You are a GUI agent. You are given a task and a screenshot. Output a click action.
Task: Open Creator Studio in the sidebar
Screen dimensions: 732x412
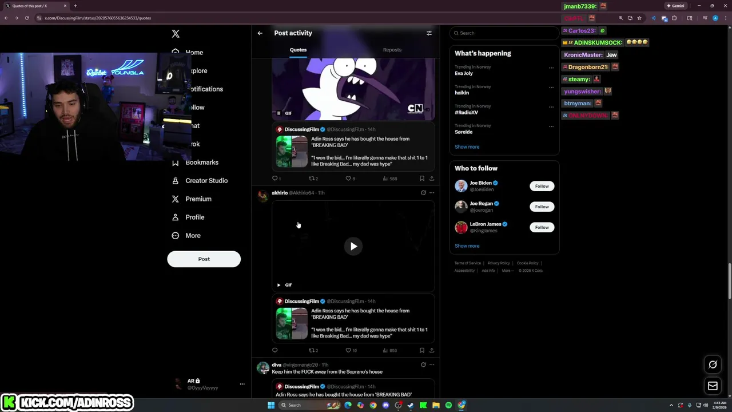199,181
